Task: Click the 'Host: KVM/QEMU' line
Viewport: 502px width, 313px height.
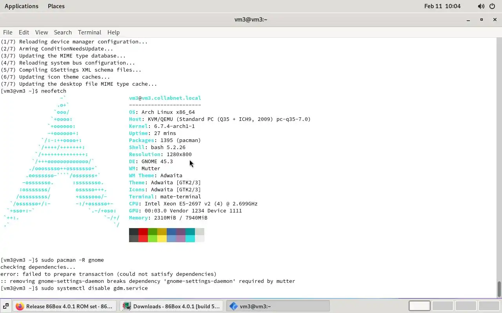Action: coord(220,119)
